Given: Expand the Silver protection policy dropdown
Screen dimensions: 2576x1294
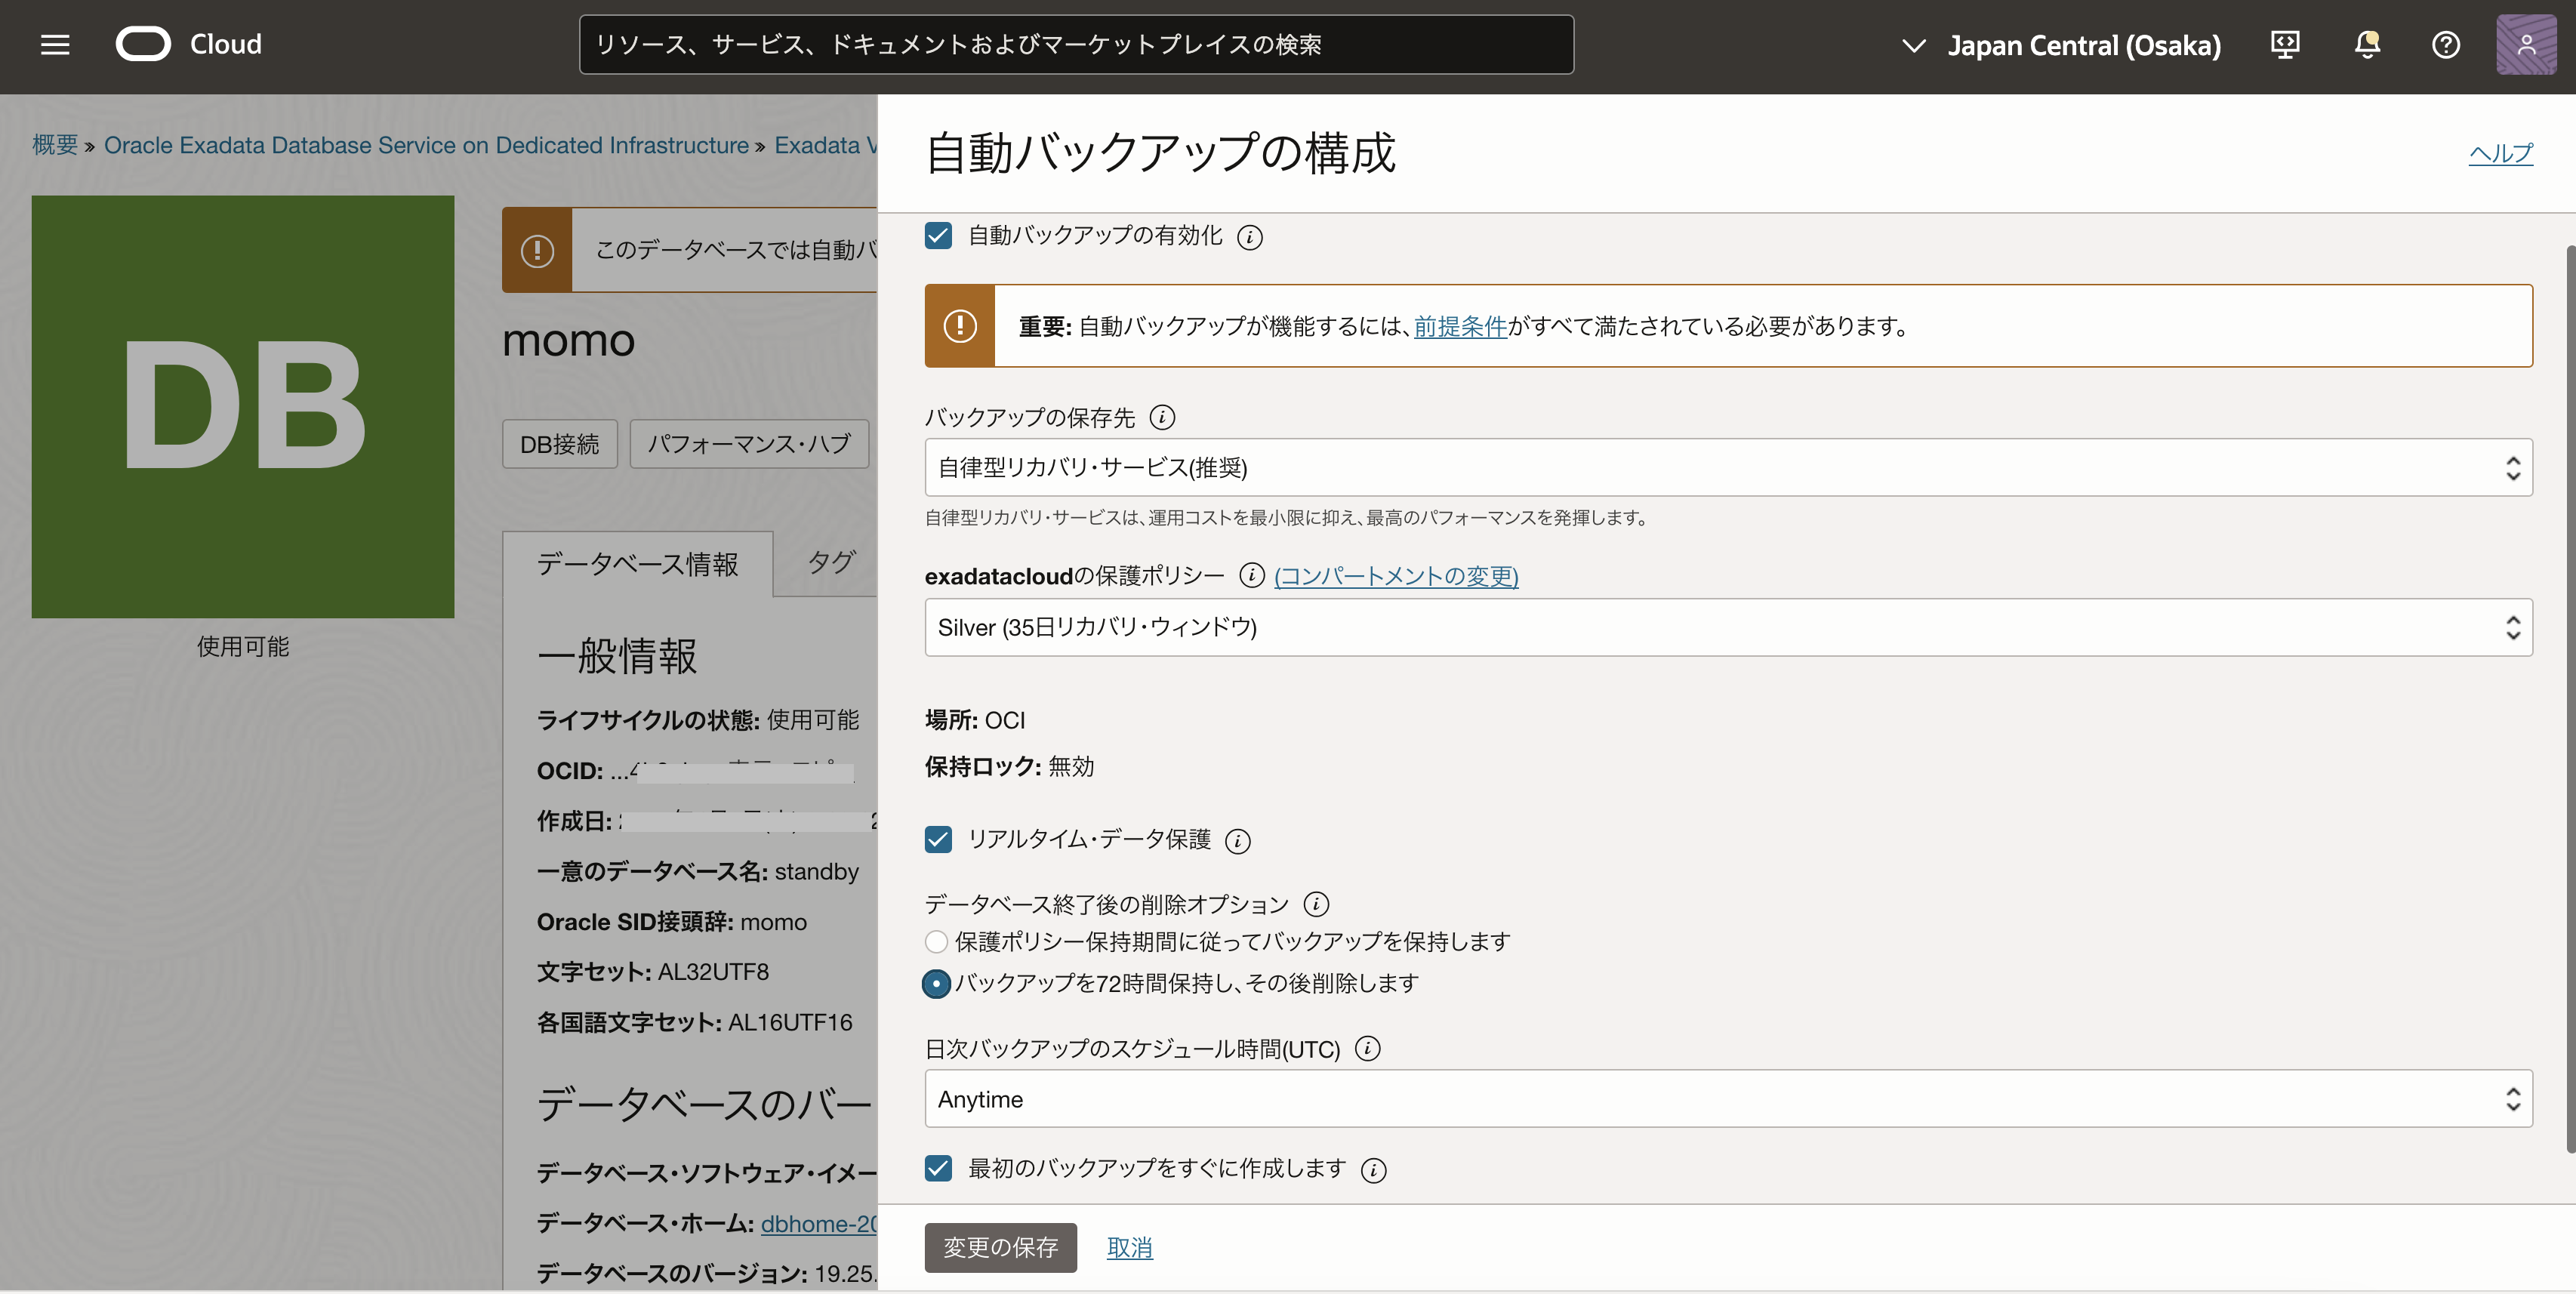Looking at the screenshot, I should 1727,627.
